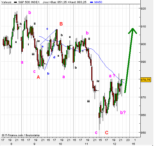Image resolution: width=155 pixels, height=146 pixels.
Task: Click the +Haut: 883,25 value
Action: [77, 2]
